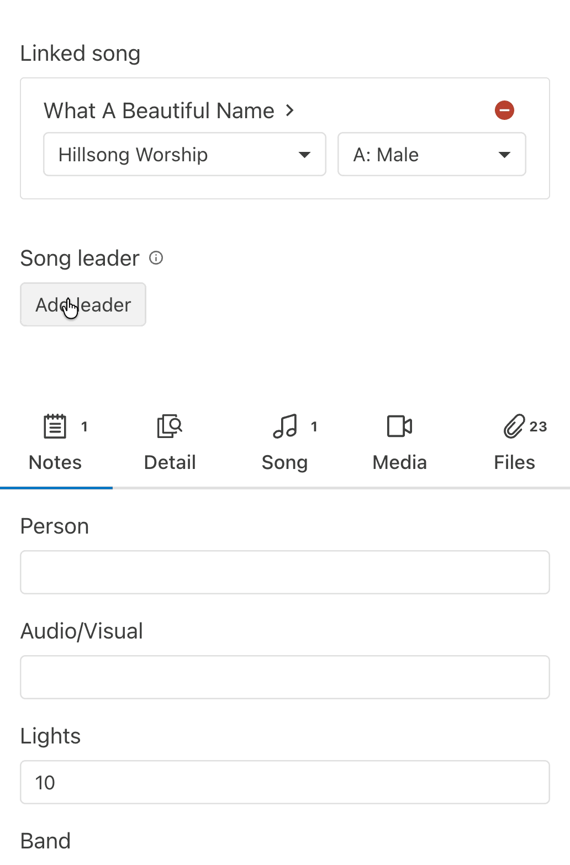Remove the linked song with red minus icon
Viewport: 570px width, 865px height.
(x=504, y=110)
